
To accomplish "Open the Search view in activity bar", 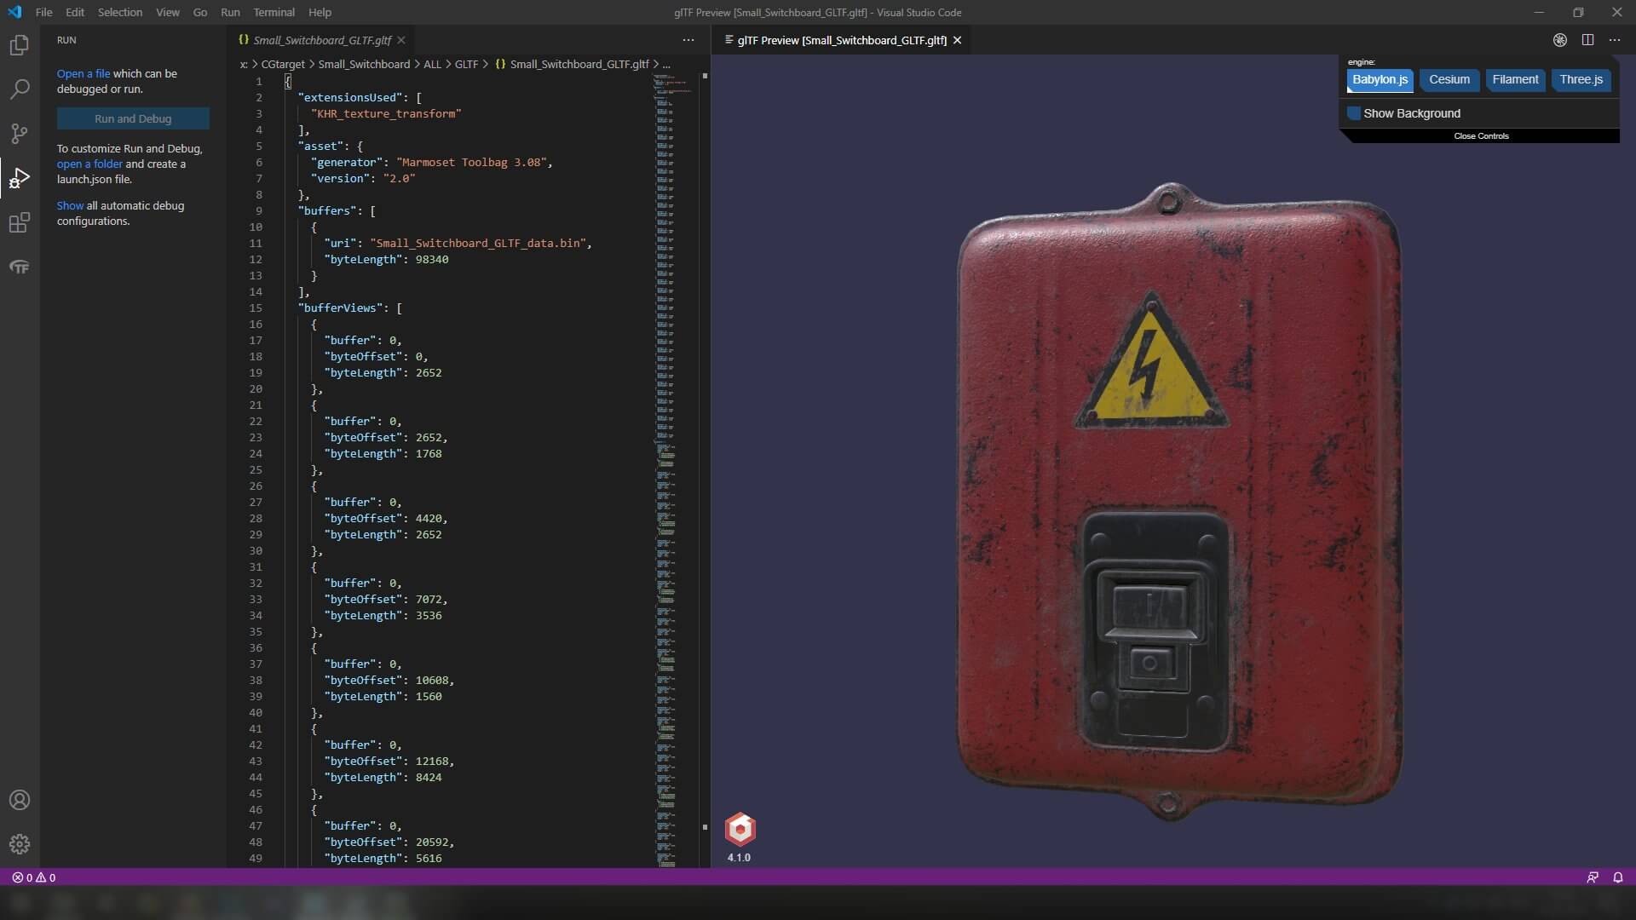I will [x=19, y=89].
